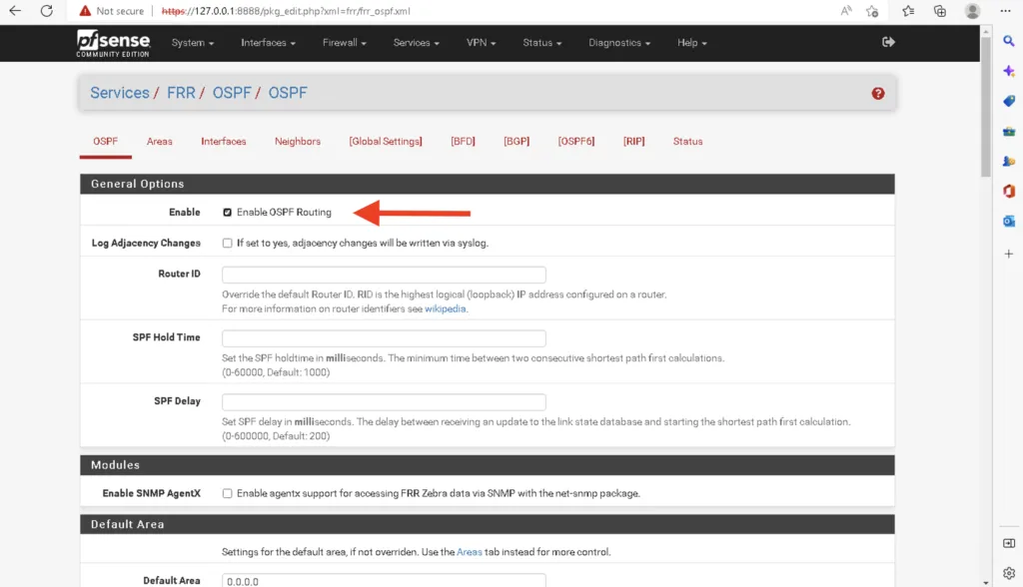Click into the SPF Delay field
The height and width of the screenshot is (587, 1023).
[x=384, y=402]
